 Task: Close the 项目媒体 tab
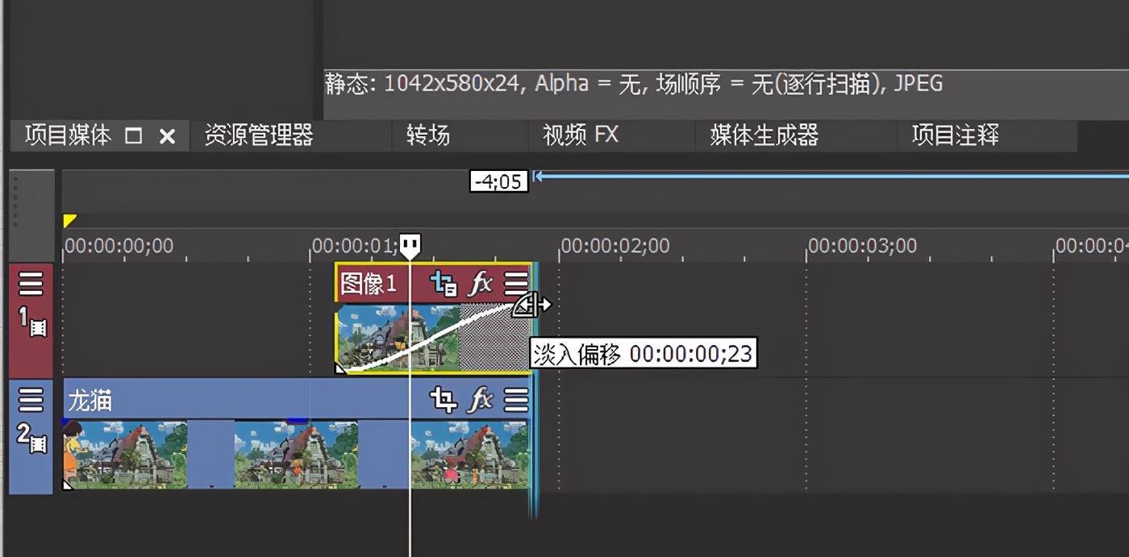coord(167,136)
